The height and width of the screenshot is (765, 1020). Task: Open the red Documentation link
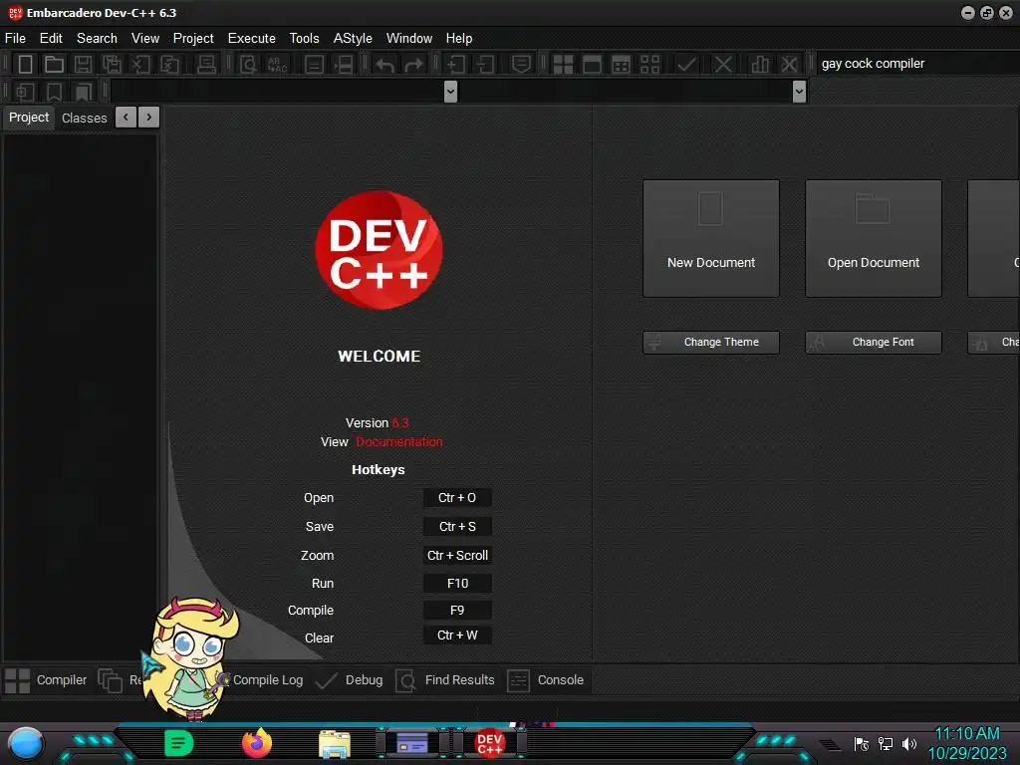coord(398,441)
